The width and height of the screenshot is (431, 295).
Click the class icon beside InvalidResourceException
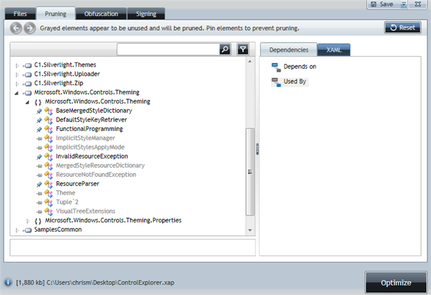48,156
